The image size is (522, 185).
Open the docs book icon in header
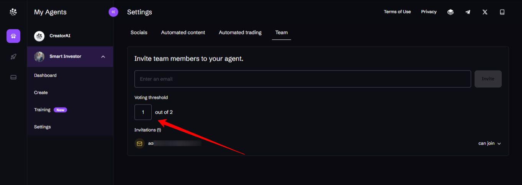(502, 12)
